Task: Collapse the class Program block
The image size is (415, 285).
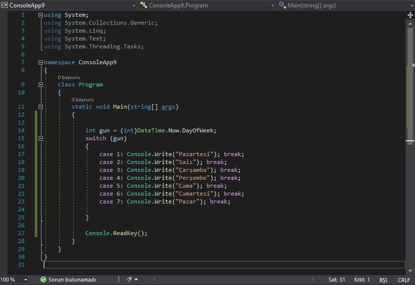Action: [x=41, y=84]
